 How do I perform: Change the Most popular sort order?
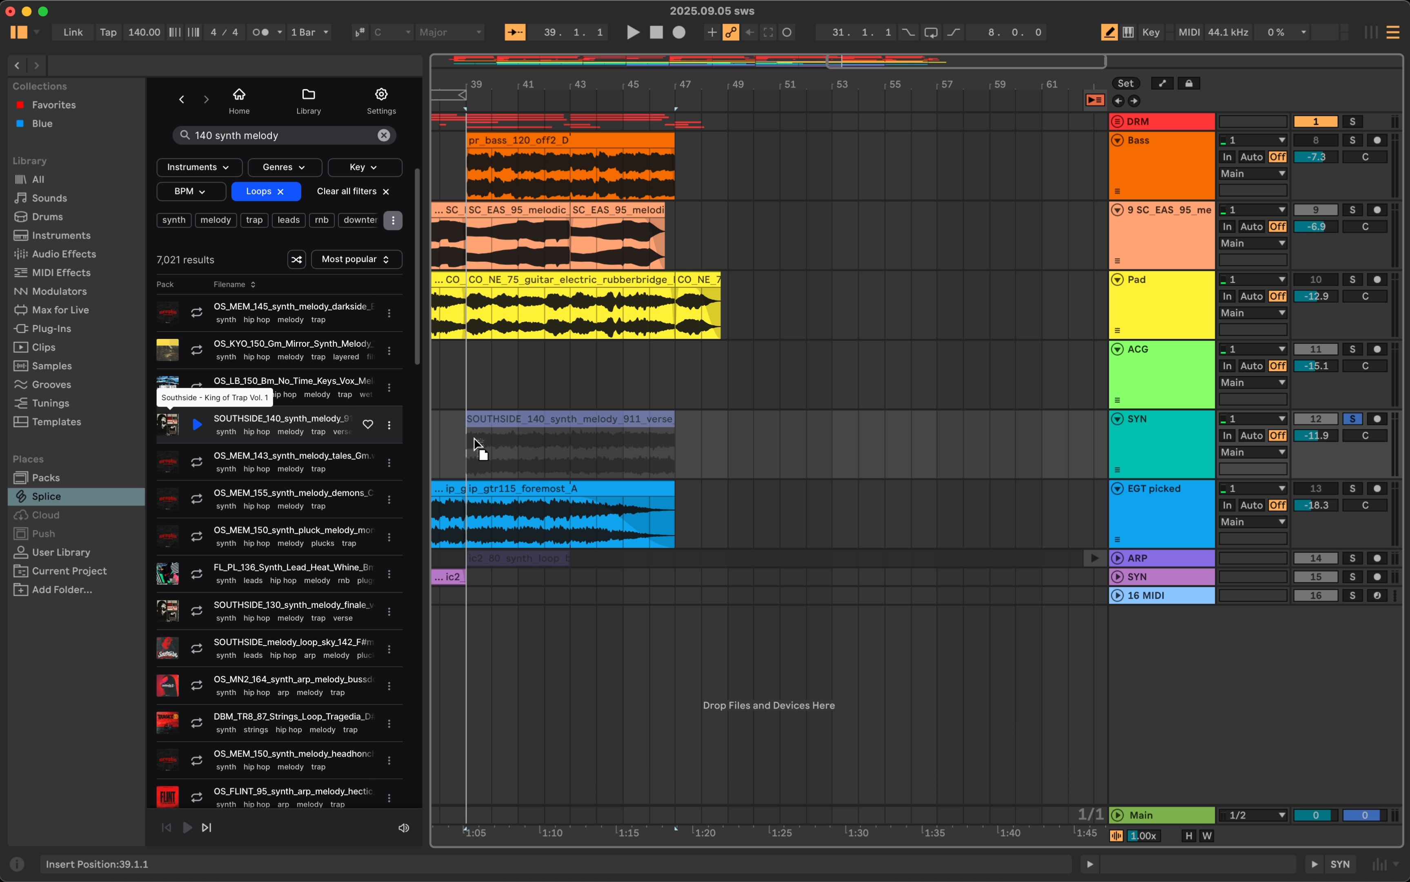coord(356,259)
